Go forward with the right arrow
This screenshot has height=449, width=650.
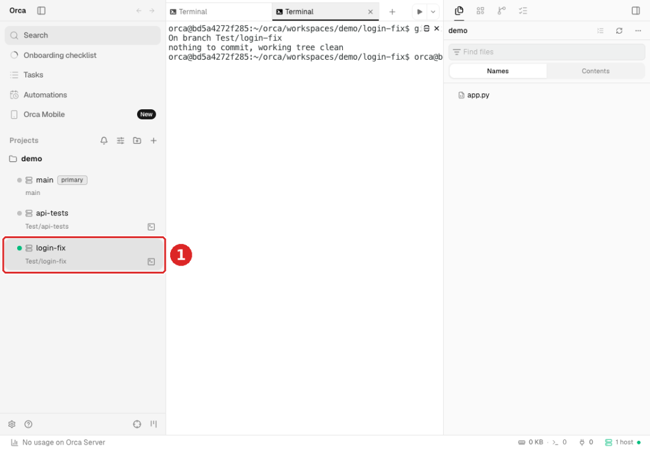[x=152, y=11]
